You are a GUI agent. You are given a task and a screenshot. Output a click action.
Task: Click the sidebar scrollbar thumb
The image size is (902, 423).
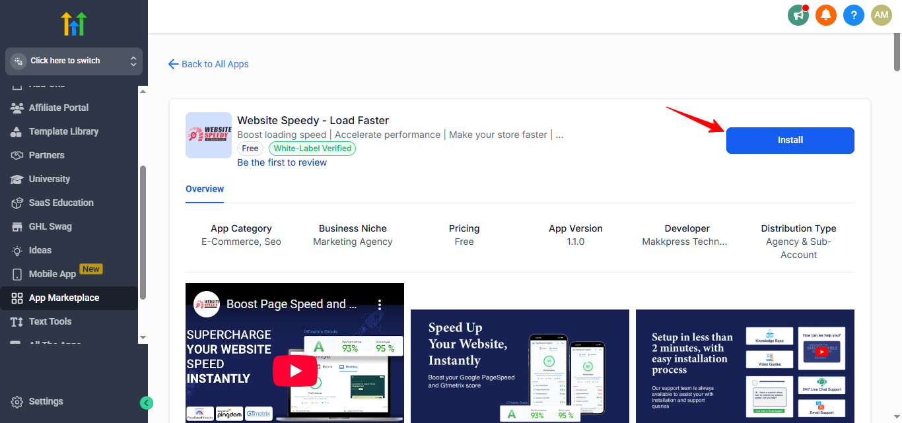pyautogui.click(x=143, y=232)
